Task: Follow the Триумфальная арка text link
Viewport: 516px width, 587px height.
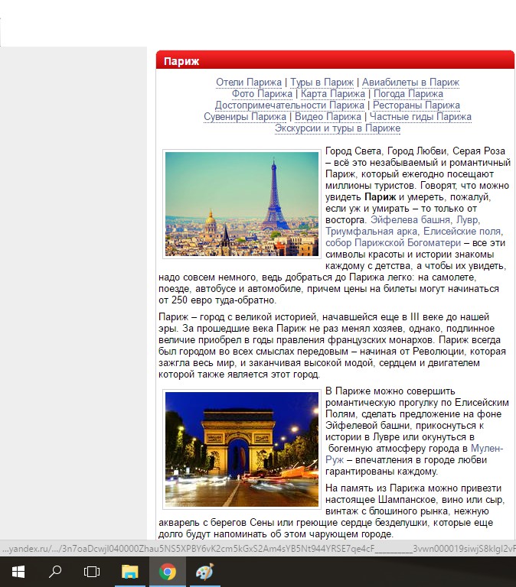Action: pyautogui.click(x=373, y=232)
